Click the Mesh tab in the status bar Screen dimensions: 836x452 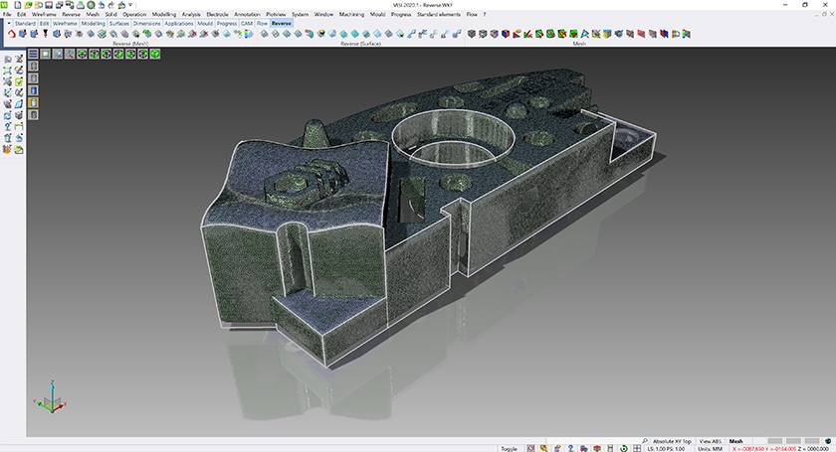[x=736, y=440]
